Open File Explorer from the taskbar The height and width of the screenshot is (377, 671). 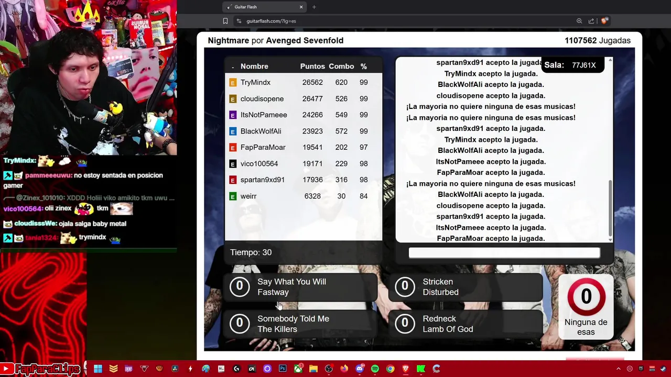[313, 369]
